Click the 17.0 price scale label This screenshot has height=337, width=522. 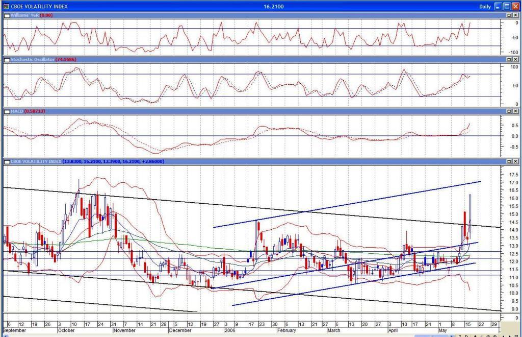(x=513, y=183)
